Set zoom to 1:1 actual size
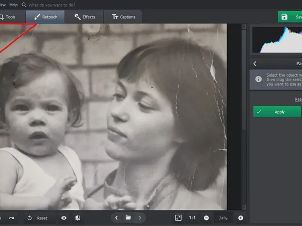Image resolution: width=302 pixels, height=226 pixels. (192, 218)
